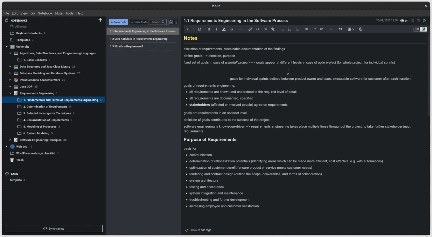Insert a hyperlink with link icon
The image size is (432, 237).
[x=250, y=29]
